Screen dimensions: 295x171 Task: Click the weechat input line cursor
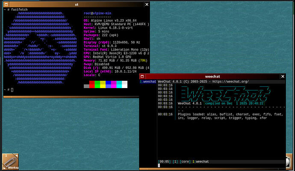coord(159,165)
